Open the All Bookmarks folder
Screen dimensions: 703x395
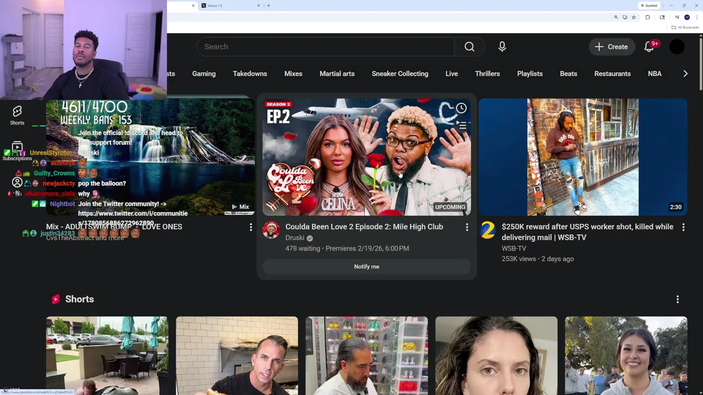point(685,27)
